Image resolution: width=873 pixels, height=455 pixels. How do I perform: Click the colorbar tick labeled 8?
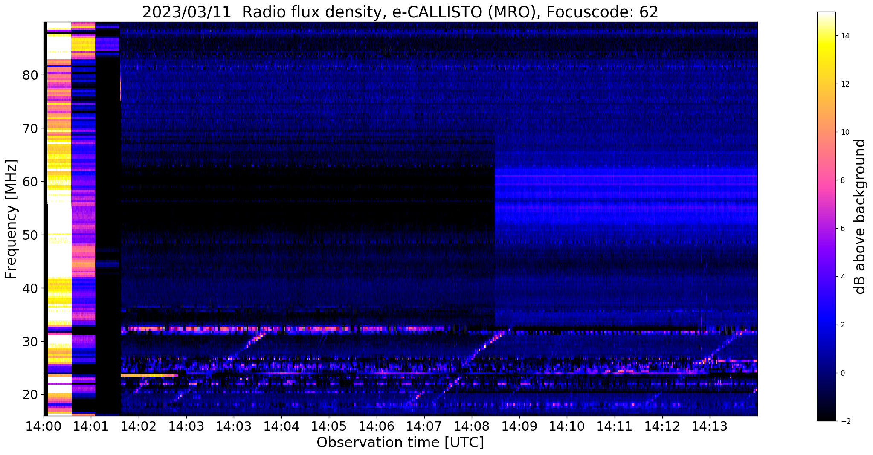coord(842,181)
